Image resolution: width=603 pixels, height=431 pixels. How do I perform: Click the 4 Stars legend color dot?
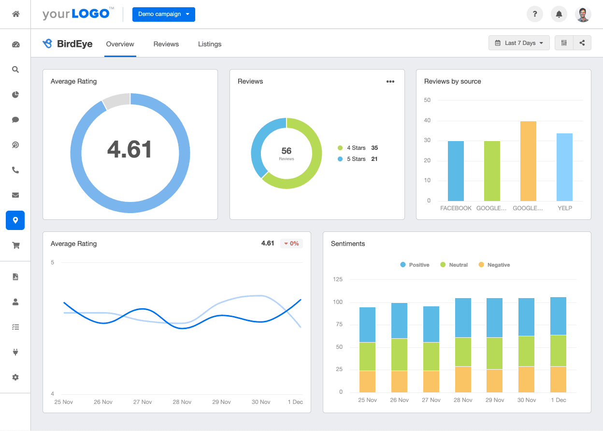click(x=340, y=148)
